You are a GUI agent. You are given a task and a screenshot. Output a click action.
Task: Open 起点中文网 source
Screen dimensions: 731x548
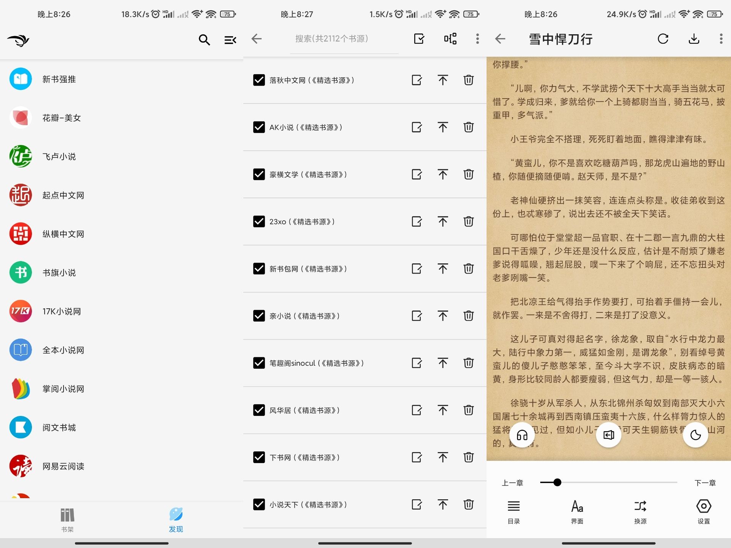pos(121,195)
